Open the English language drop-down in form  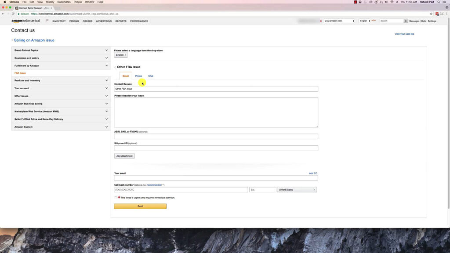120,55
